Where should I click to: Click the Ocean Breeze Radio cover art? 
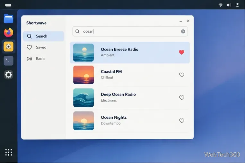83,52
